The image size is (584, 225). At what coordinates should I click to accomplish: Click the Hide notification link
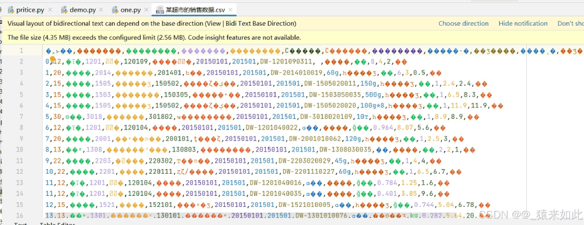(523, 23)
